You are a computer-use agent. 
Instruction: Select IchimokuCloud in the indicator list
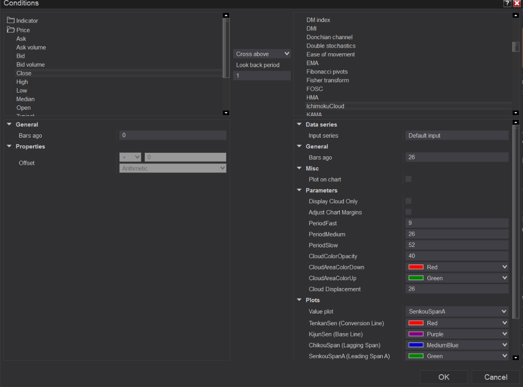[325, 106]
